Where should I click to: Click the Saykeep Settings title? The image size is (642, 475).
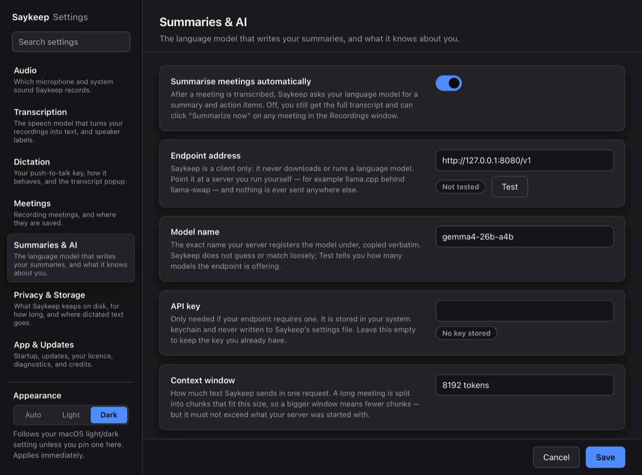(x=50, y=17)
